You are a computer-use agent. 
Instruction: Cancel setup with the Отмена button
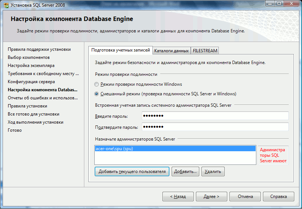[x=245, y=196]
